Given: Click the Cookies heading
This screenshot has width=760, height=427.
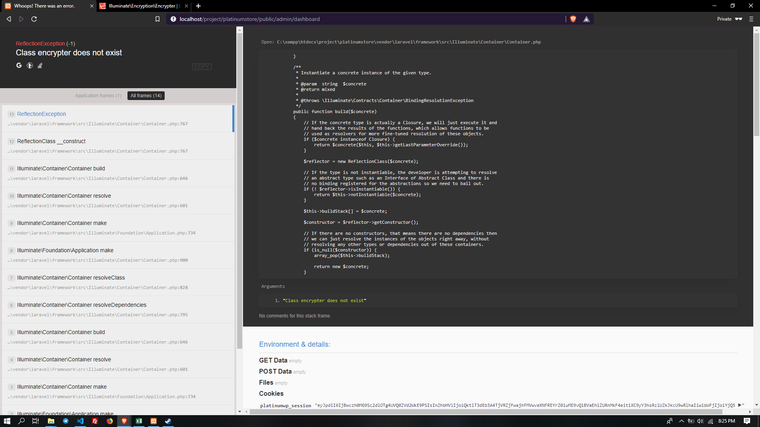Looking at the screenshot, I should point(271,393).
